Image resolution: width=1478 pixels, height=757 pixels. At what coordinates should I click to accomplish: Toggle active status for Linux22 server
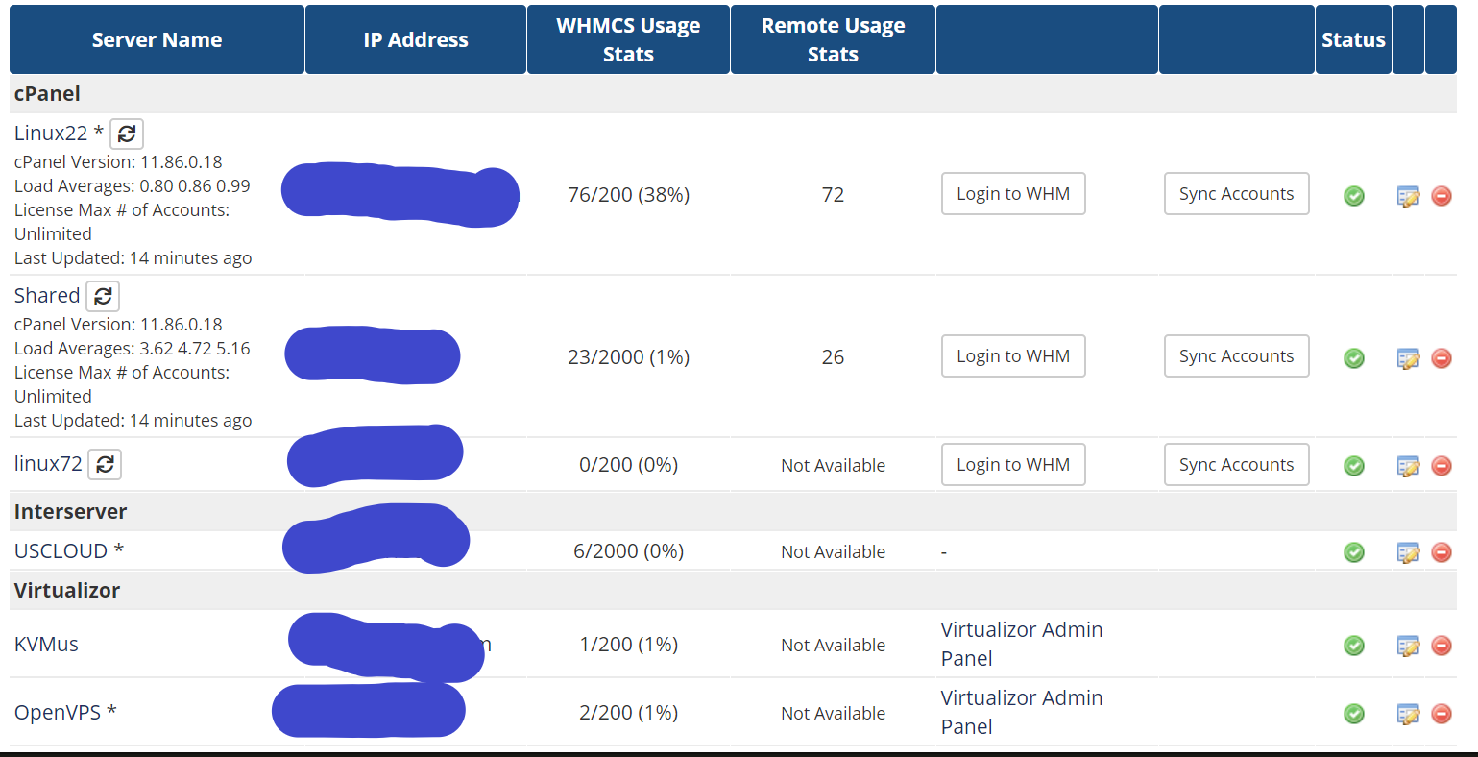(x=1354, y=195)
